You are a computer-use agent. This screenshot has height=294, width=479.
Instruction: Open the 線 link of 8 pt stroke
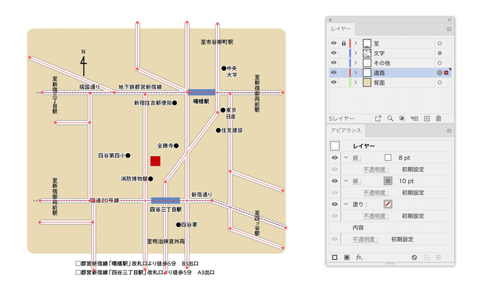click(x=357, y=158)
